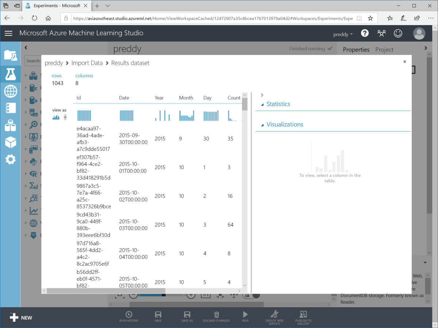This screenshot has width=438, height=328.
Task: Click the NEW button at bottom left
Action: click(21, 317)
